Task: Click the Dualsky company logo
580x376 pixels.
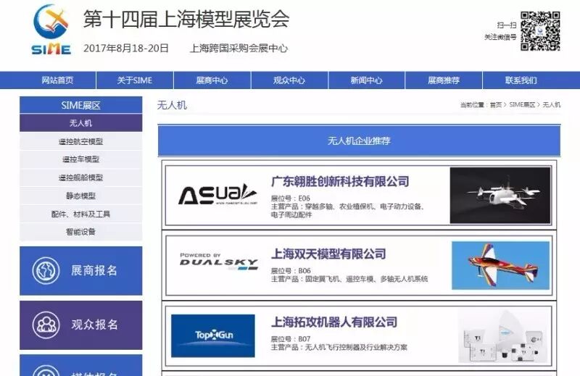Action: (219, 262)
